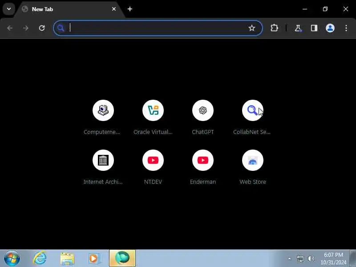Open the Oracle VirtualBox shortcut icon
The height and width of the screenshot is (267, 356).
[153, 110]
